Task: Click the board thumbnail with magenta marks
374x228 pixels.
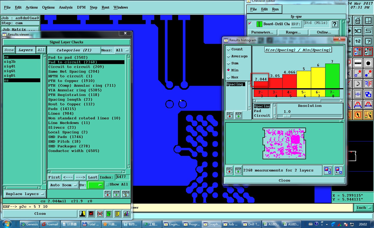Action: (284, 143)
